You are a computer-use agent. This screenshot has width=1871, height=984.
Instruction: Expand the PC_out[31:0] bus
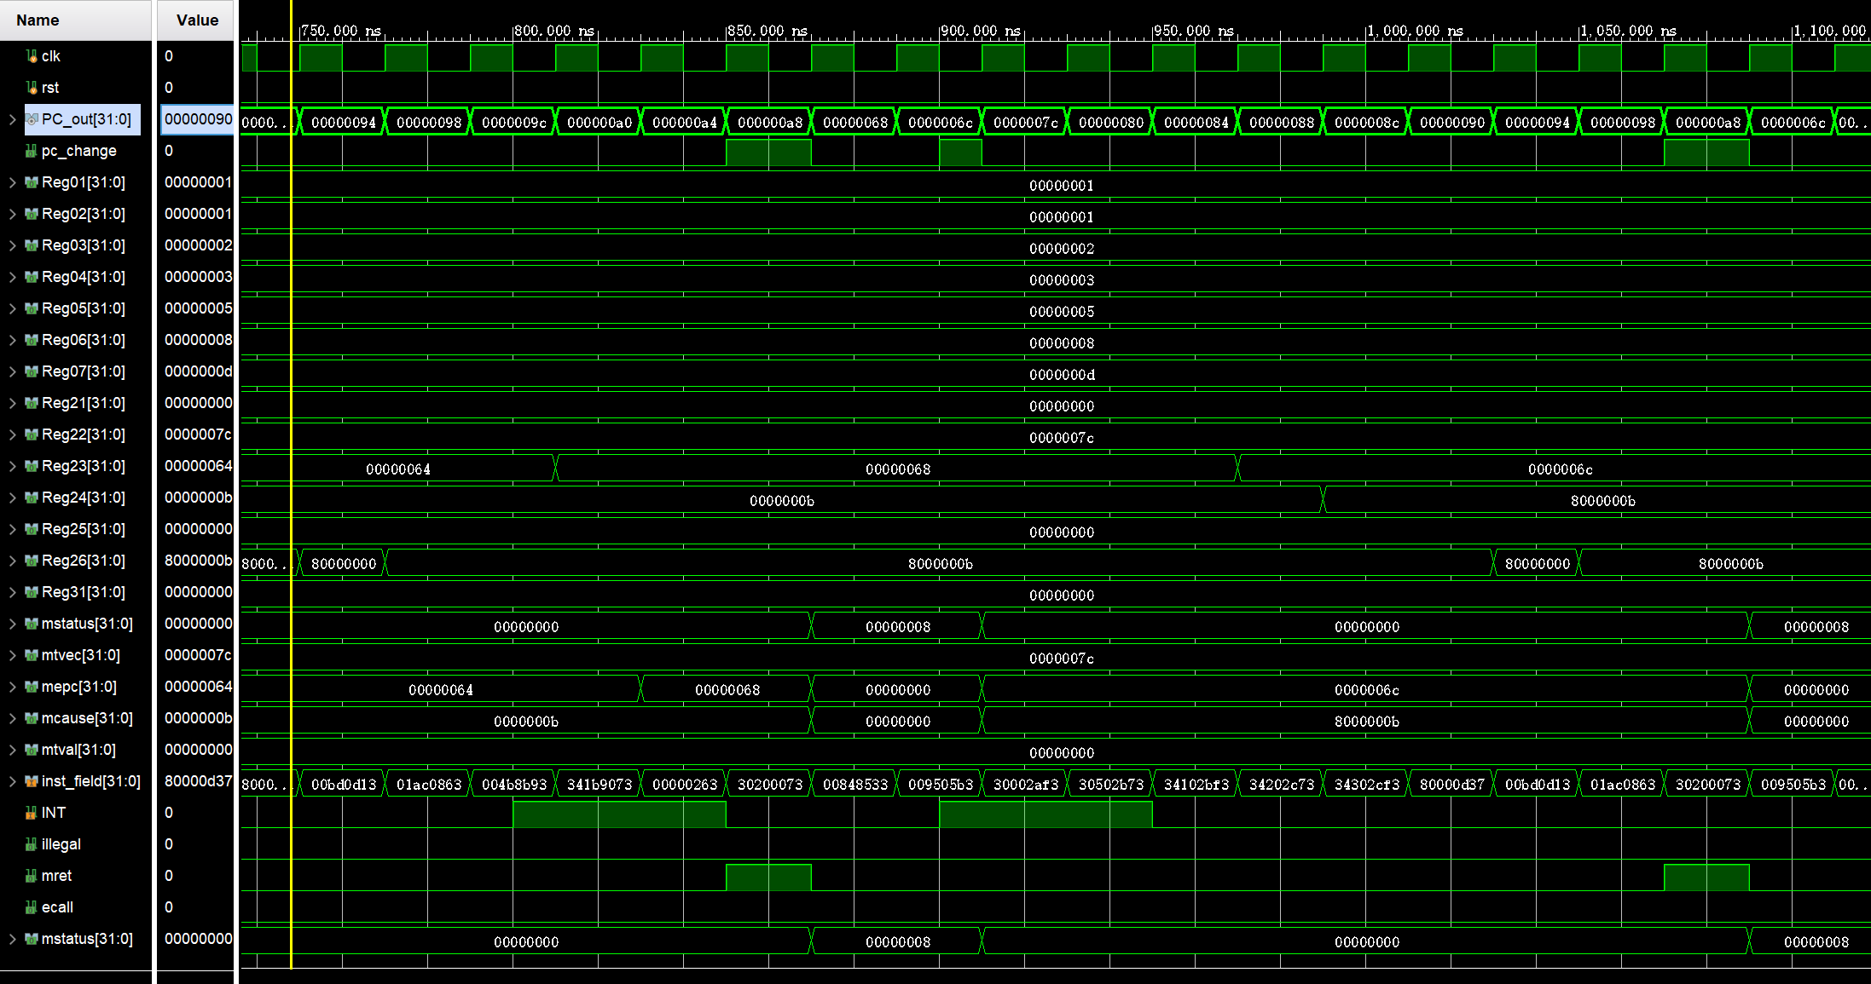12,119
